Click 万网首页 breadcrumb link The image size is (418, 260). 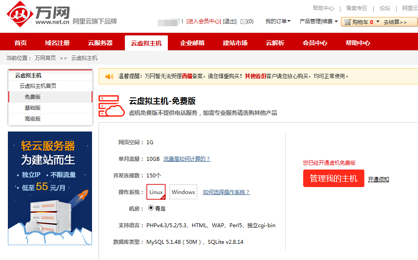click(x=45, y=58)
